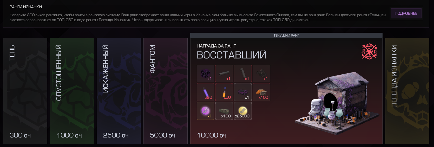
Task: Select the gold chain coin x25000 reward
Action: (x=243, y=111)
